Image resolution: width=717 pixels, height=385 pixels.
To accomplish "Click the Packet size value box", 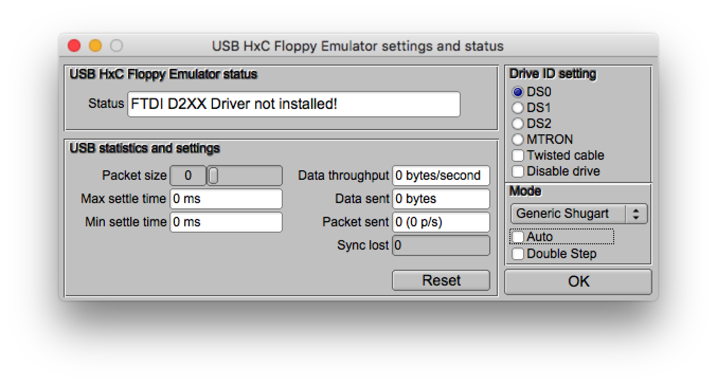I will click(x=187, y=176).
